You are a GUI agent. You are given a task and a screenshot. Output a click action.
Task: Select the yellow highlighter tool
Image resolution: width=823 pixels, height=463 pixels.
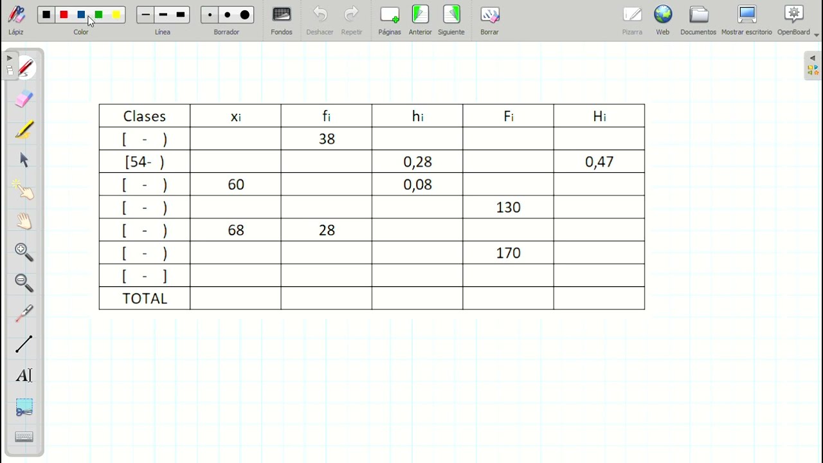coord(24,129)
